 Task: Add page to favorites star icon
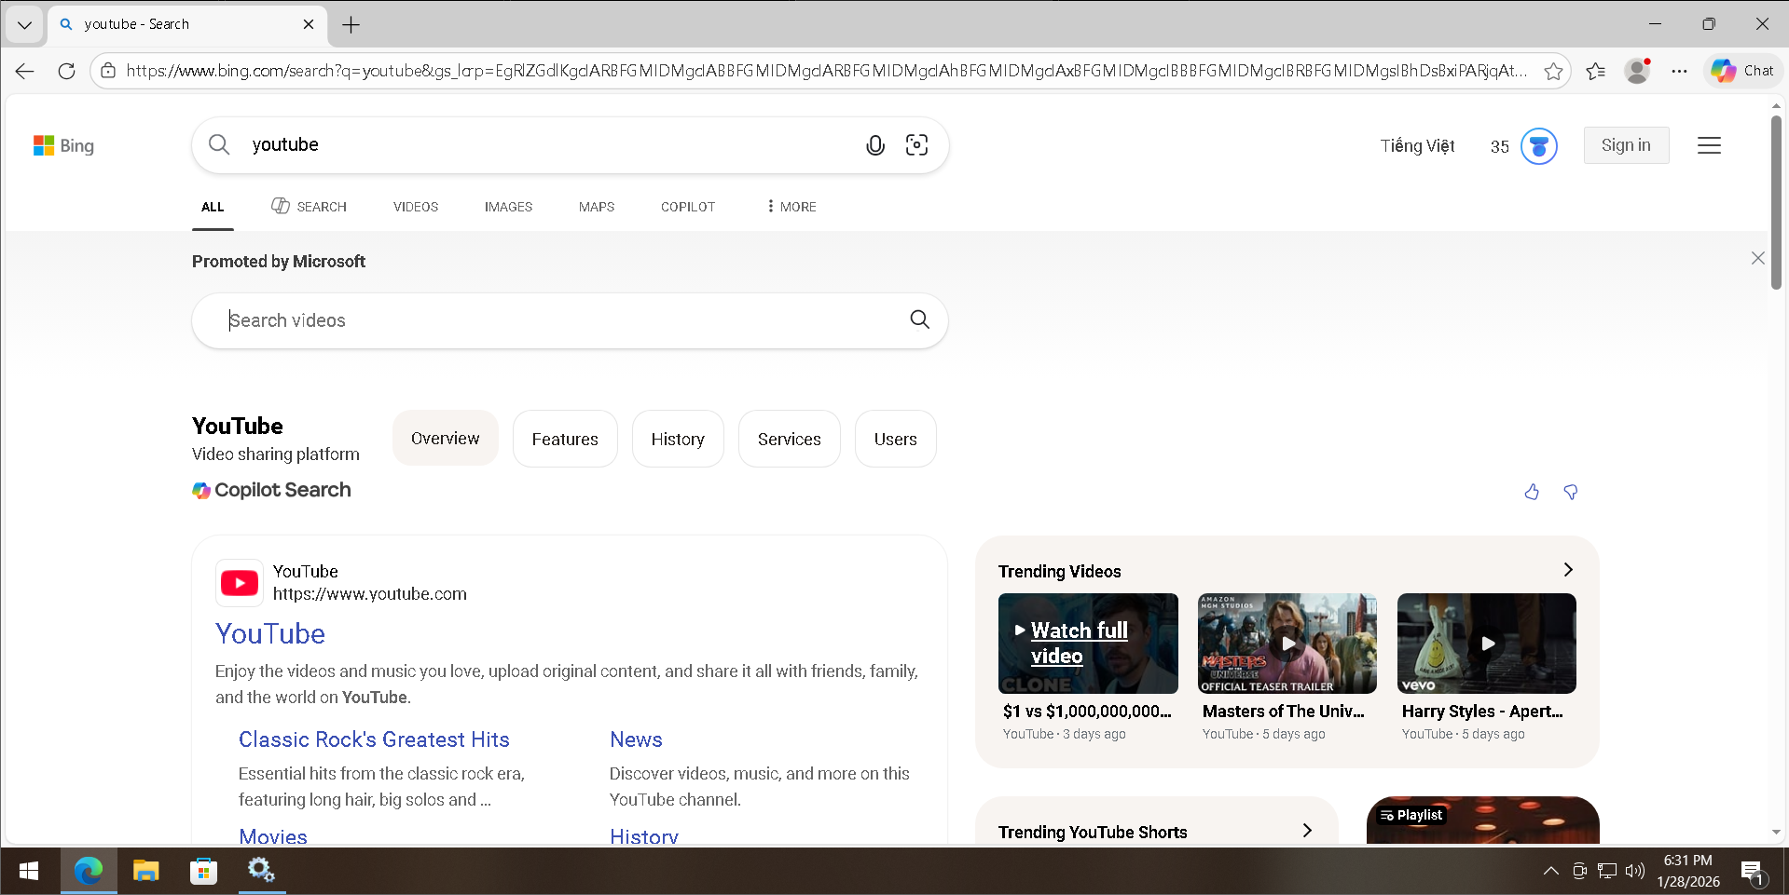pos(1553,71)
